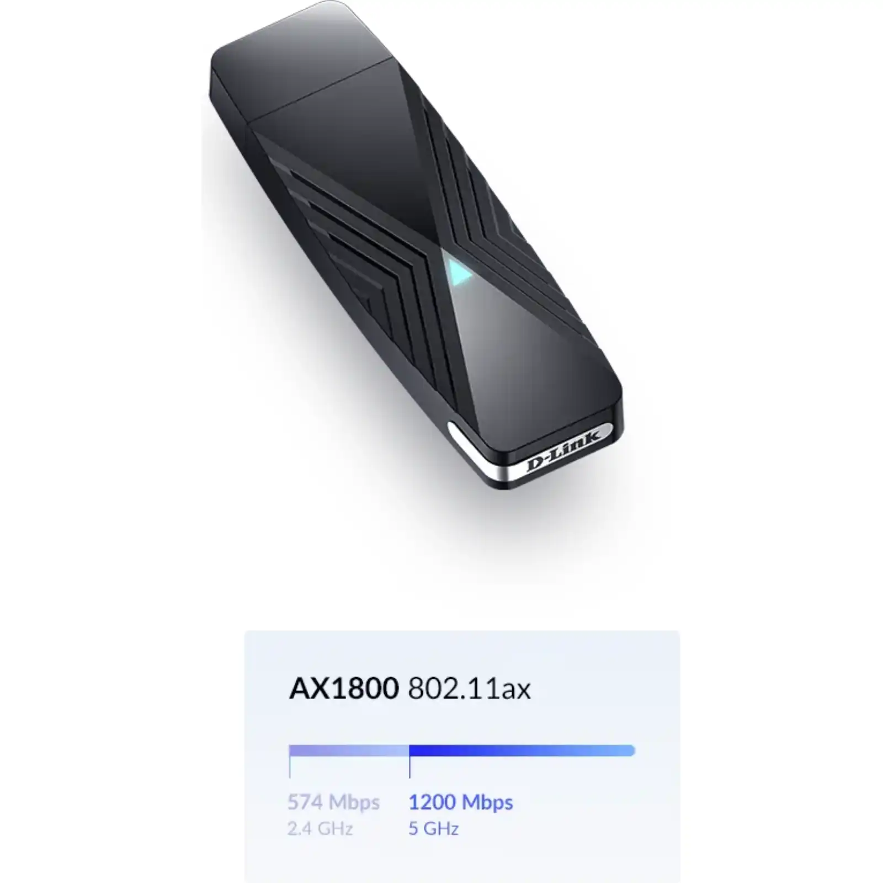Image resolution: width=883 pixels, height=883 pixels.
Task: Click the 574 Mbps speed label
Action: point(333,802)
